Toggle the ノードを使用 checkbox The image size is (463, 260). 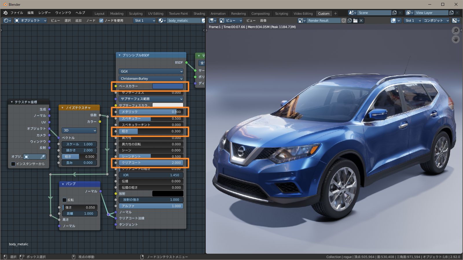point(101,21)
